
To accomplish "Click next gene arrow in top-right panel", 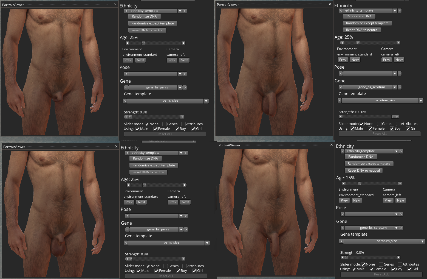I will (400, 87).
